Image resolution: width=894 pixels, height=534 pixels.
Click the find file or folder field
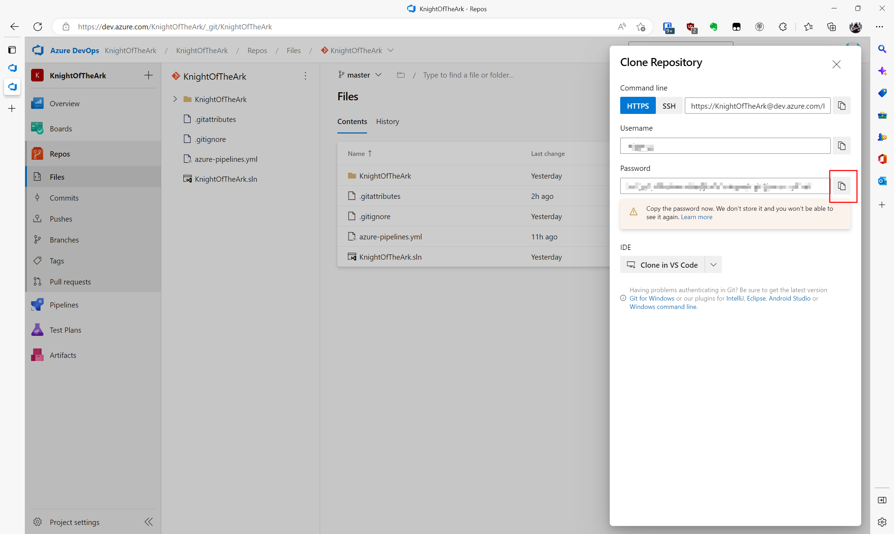point(468,75)
